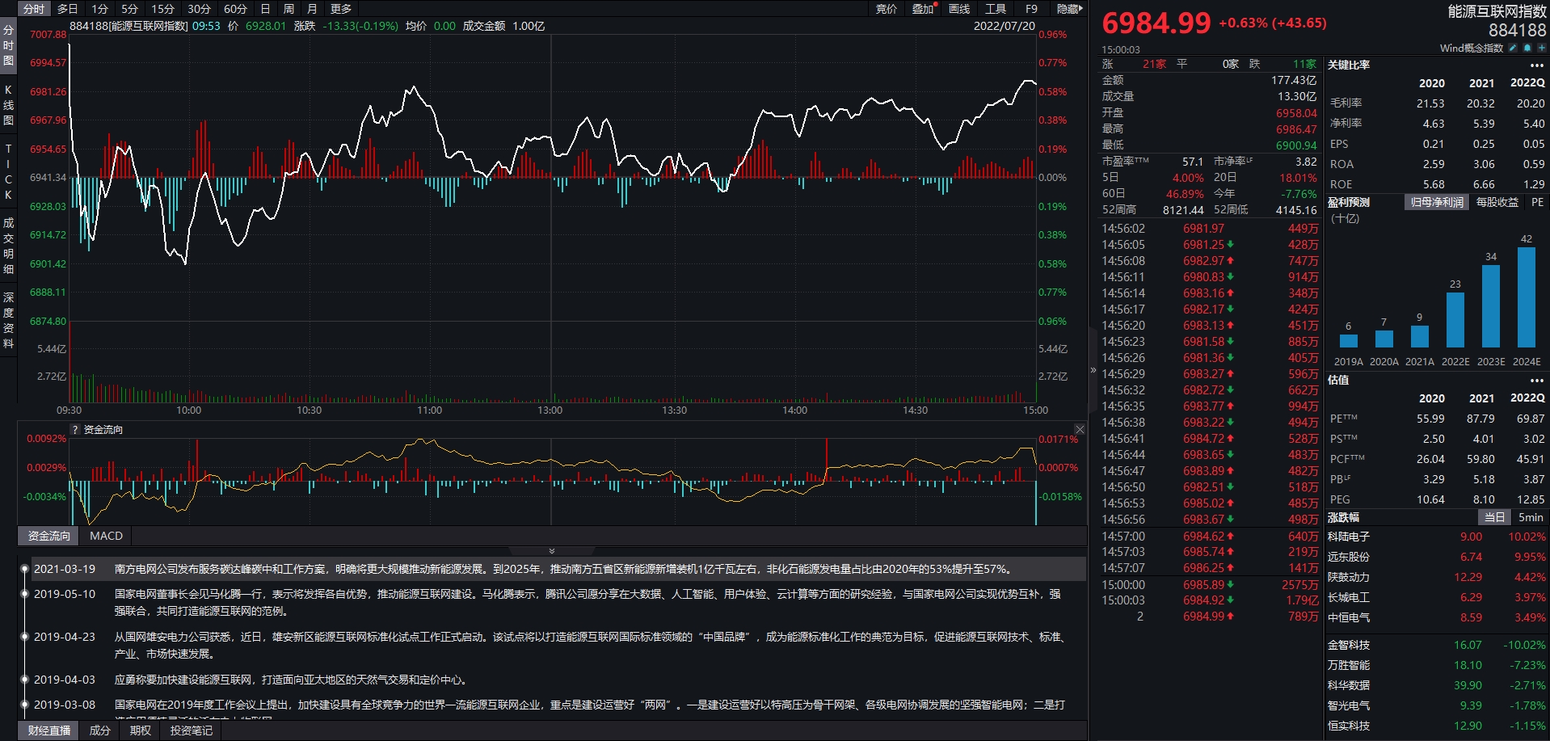Open the 分时图 sidebar view
The width and height of the screenshot is (1550, 741).
[8, 45]
